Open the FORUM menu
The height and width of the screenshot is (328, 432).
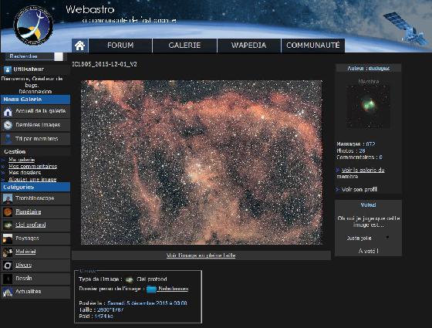tap(120, 46)
